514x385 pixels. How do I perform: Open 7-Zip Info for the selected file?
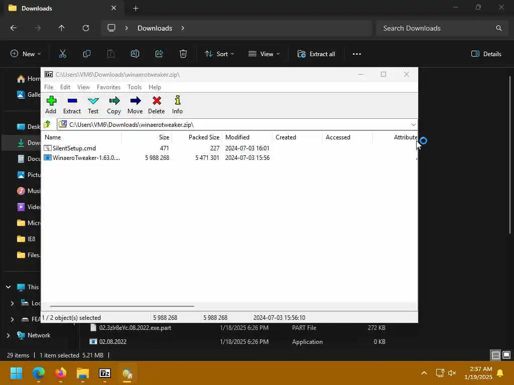click(177, 105)
